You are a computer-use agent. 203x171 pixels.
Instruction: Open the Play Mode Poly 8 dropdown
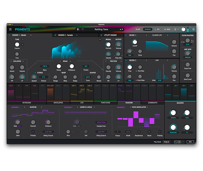166,142
